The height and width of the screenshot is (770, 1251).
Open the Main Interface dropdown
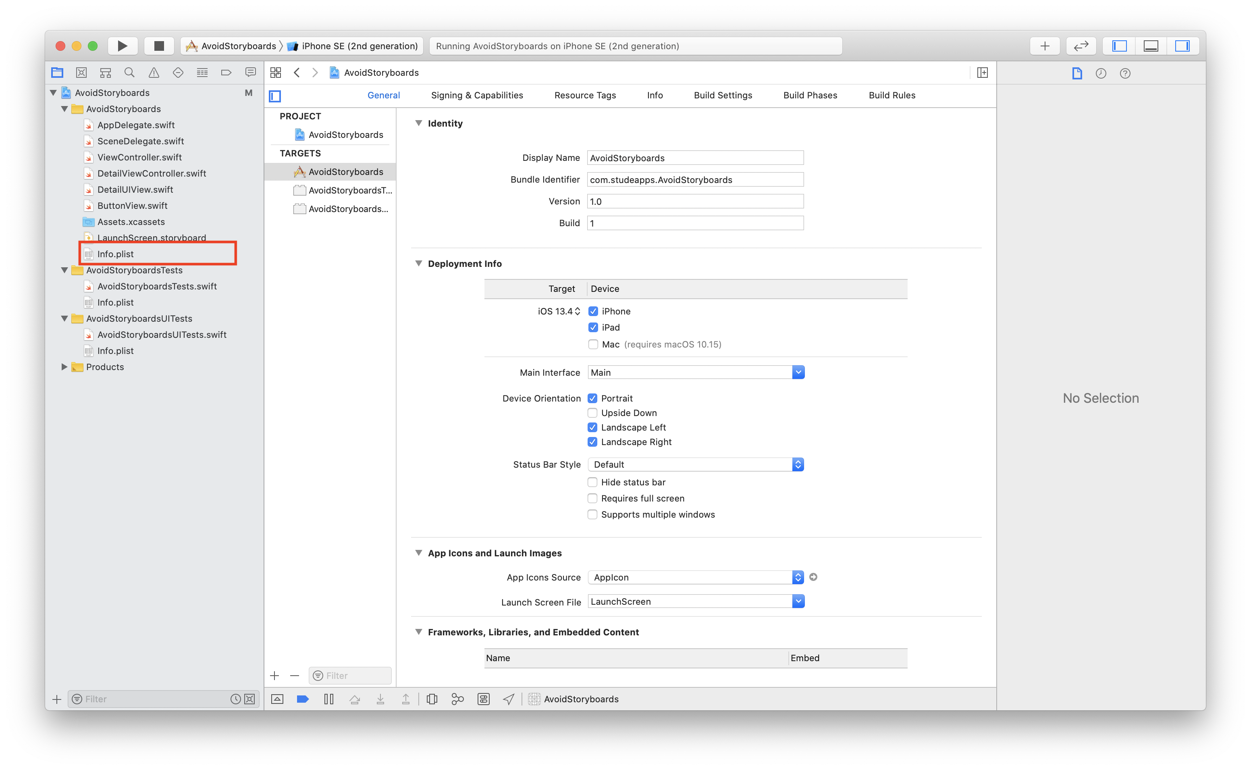click(798, 372)
